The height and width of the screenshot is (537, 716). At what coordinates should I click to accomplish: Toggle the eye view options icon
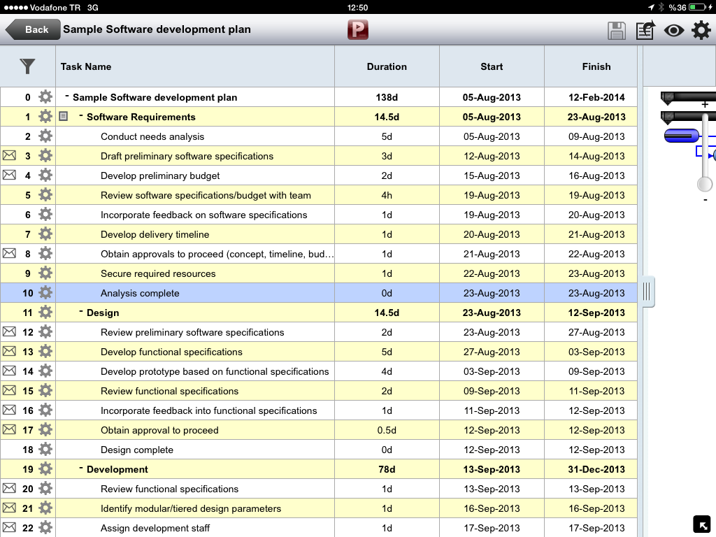tap(673, 30)
